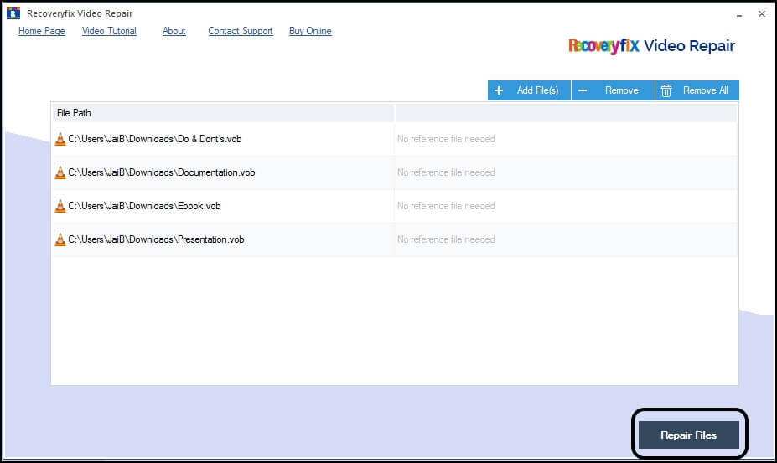Viewport: 777px width, 463px height.
Task: Select the Ebook.vob file path
Action: pos(144,206)
